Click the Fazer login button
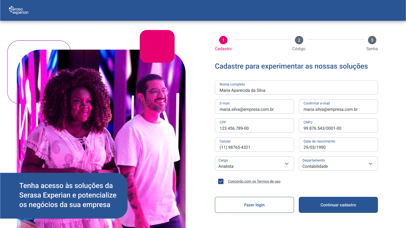Viewport: 406px width, 228px height. coord(254,205)
